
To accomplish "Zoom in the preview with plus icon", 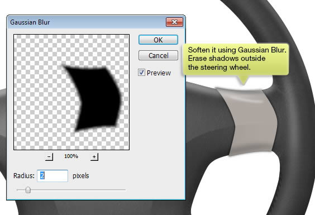I will [x=94, y=157].
